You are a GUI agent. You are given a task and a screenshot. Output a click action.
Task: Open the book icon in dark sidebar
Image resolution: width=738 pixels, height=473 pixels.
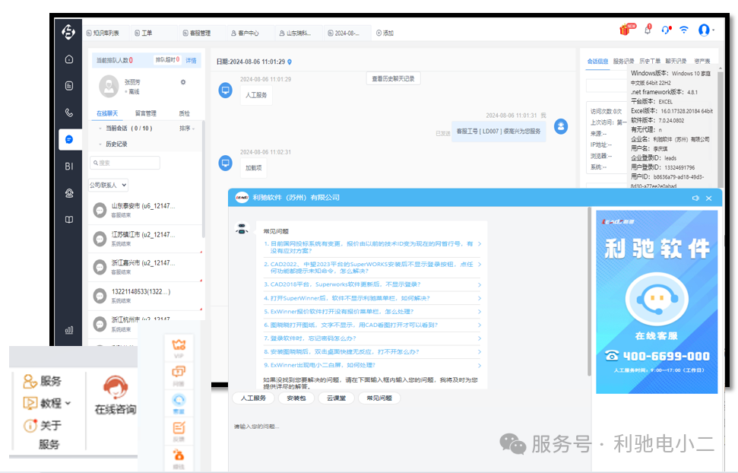click(68, 220)
